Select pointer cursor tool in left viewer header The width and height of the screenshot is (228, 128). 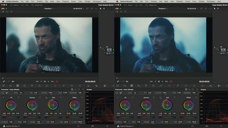pos(100,9)
